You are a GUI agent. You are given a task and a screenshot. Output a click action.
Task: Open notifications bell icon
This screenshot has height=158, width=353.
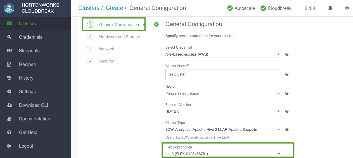330,8
